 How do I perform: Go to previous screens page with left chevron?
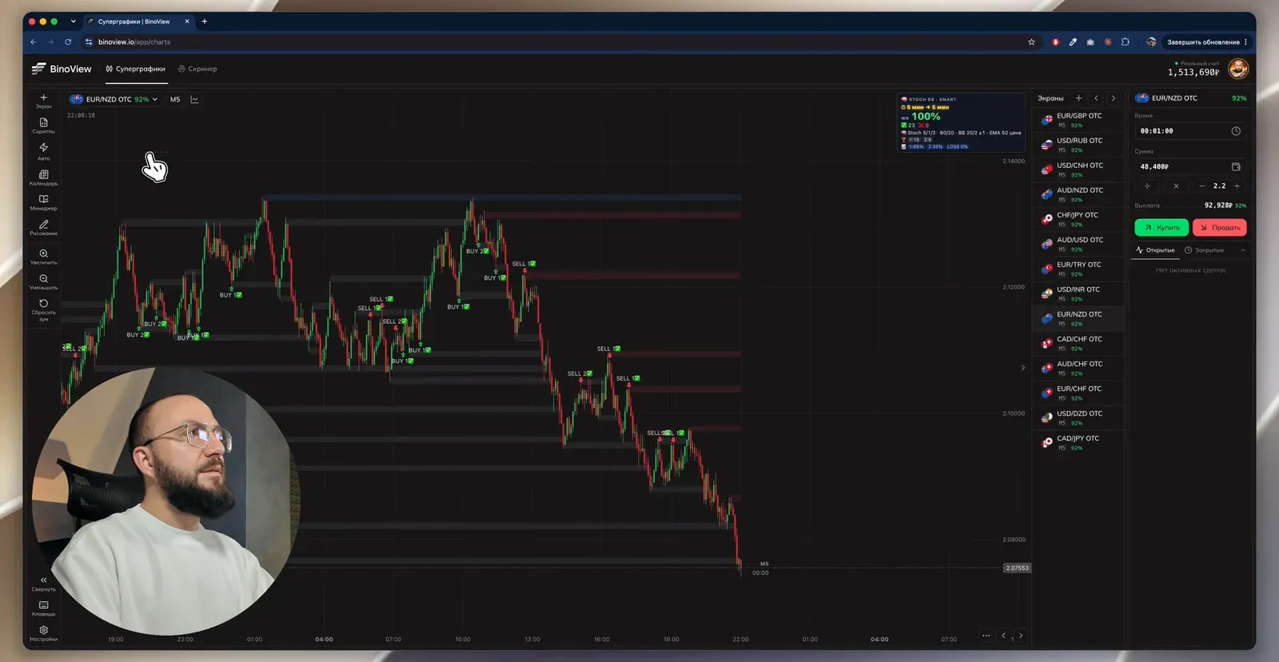[1096, 98]
